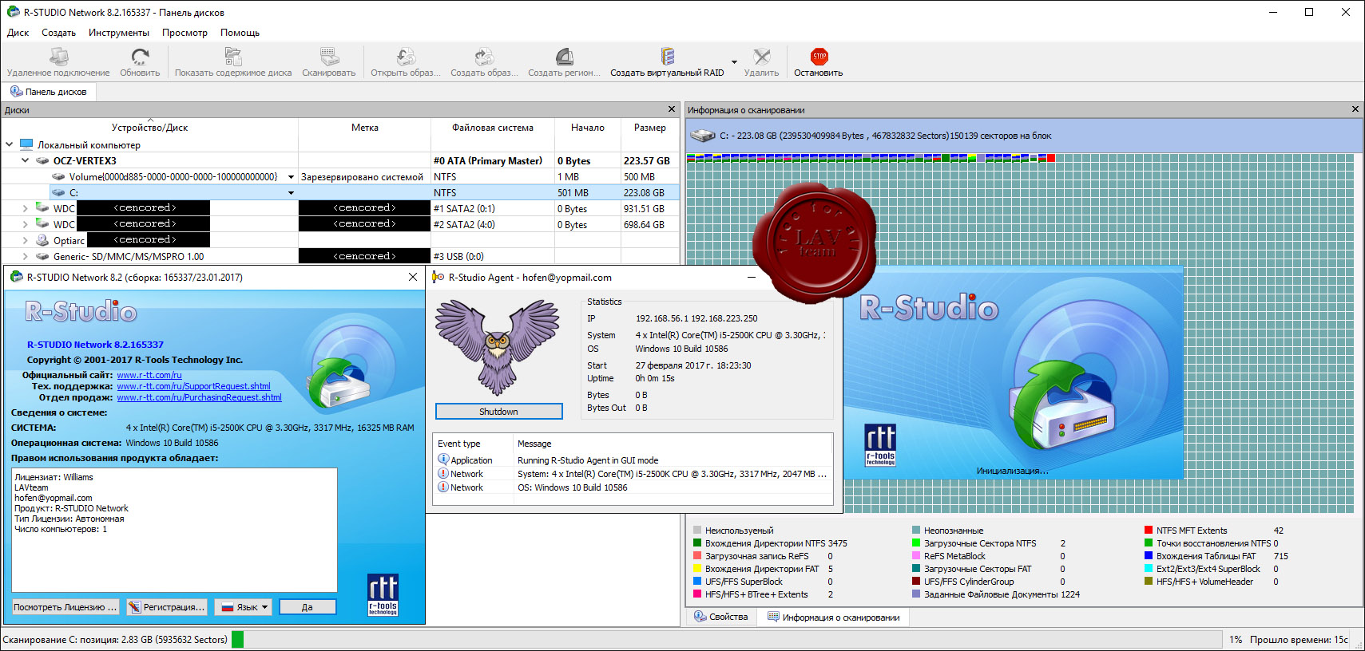Image resolution: width=1365 pixels, height=651 pixels.
Task: Open the www.r-tt.com/ru official site link
Action: pos(149,375)
